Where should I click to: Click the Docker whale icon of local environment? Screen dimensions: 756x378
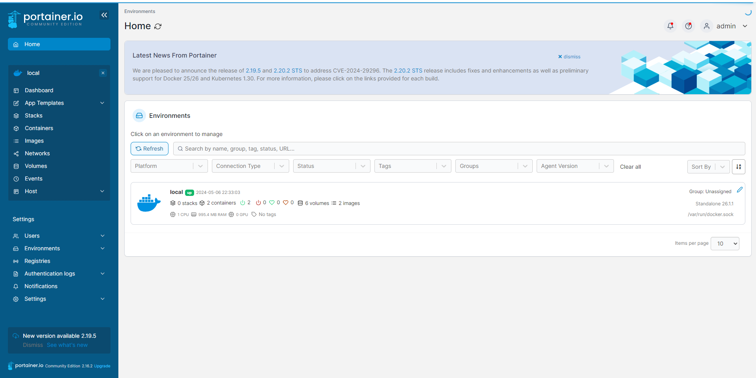pos(149,203)
